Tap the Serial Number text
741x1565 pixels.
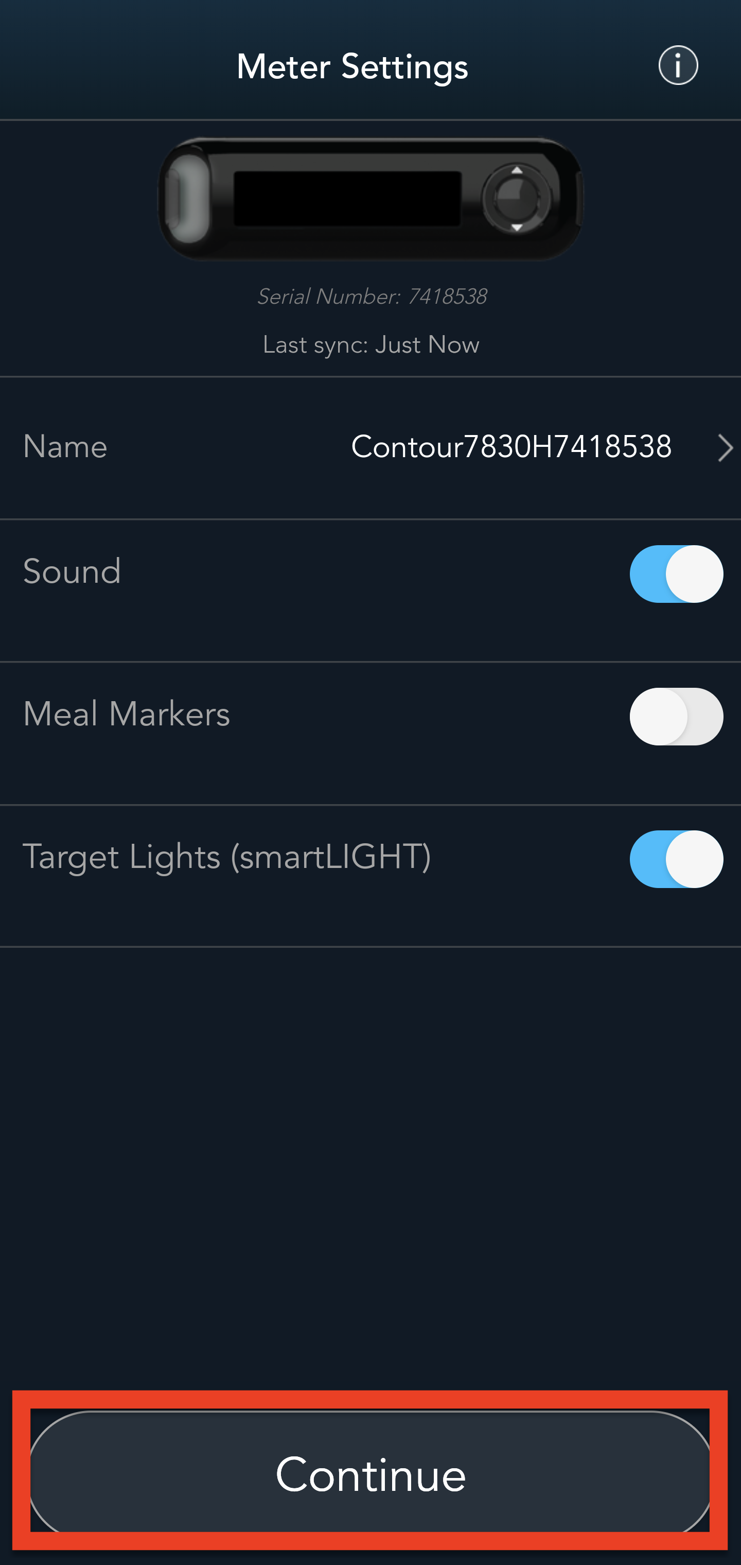point(329,297)
